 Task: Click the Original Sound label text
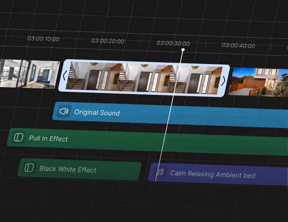point(97,112)
